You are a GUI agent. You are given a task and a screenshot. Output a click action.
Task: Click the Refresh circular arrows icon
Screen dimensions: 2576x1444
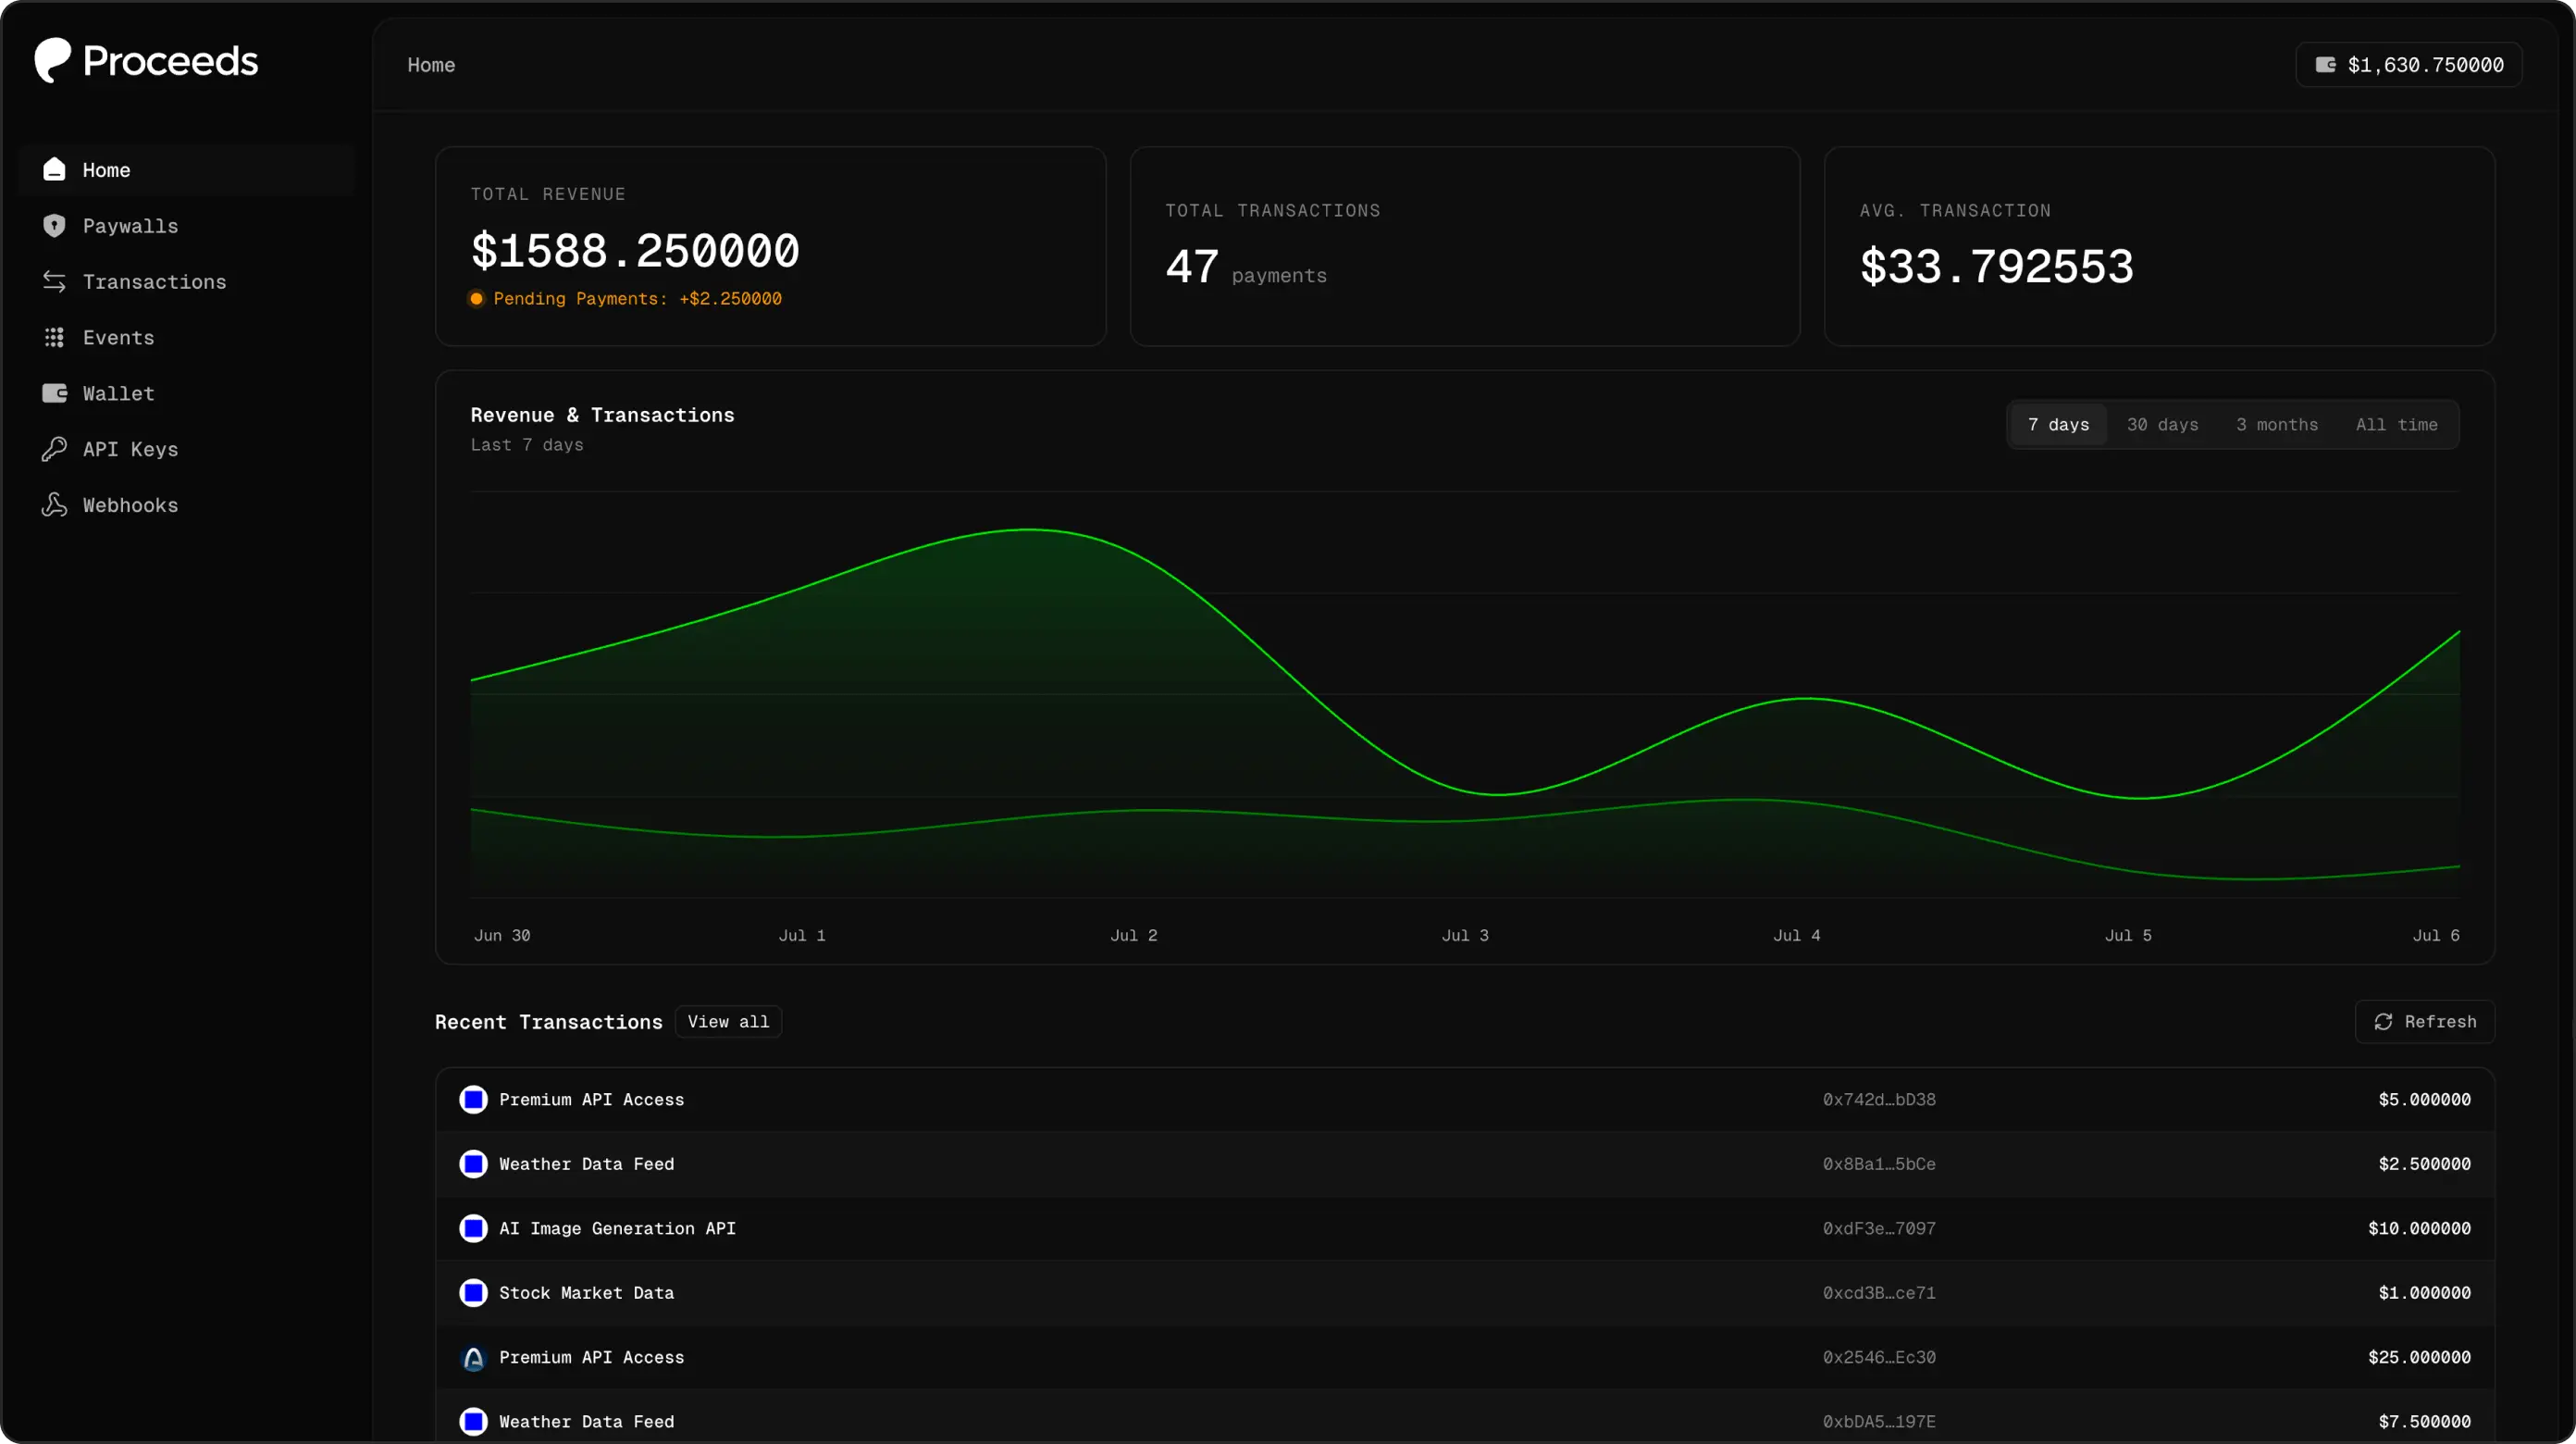click(x=2383, y=1022)
